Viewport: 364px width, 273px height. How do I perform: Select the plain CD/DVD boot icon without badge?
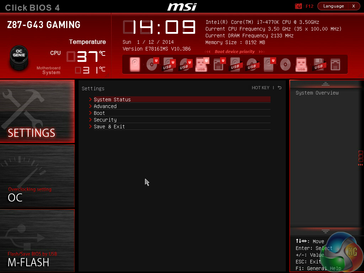pos(285,64)
